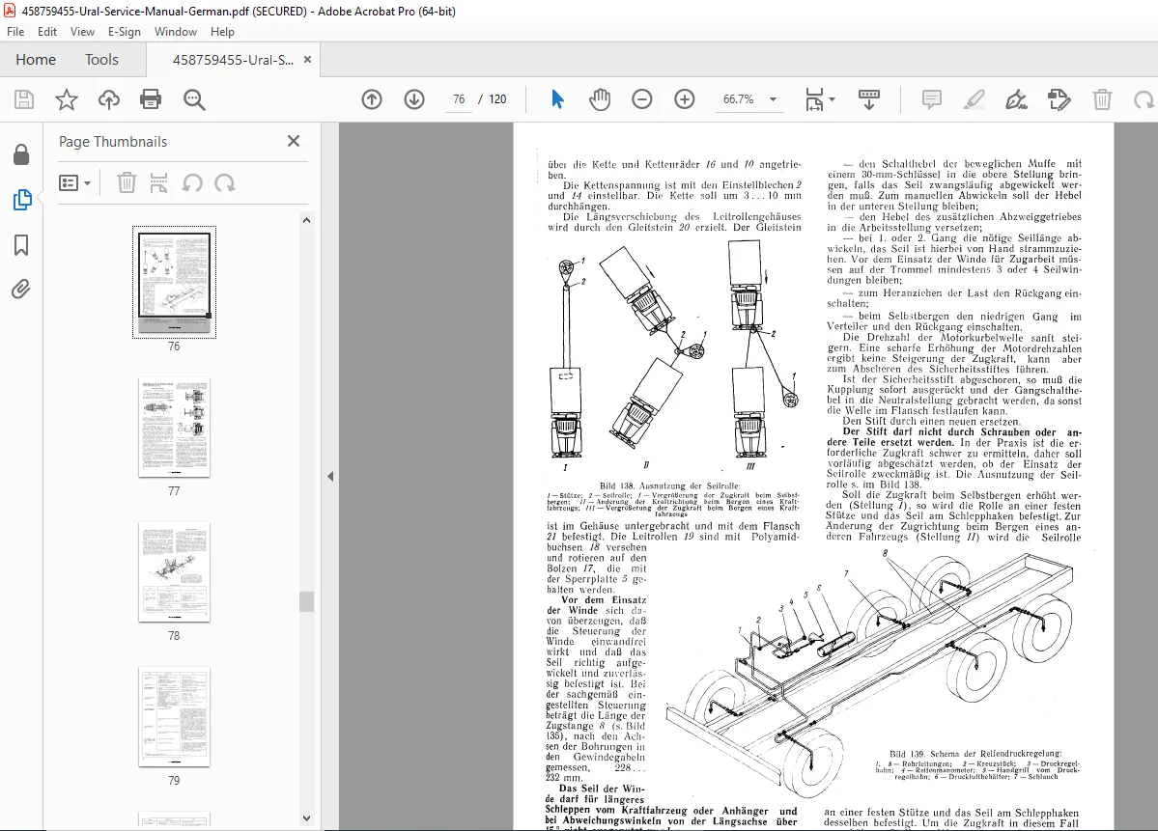Image resolution: width=1158 pixels, height=831 pixels.
Task: Open the security lock panel
Action: point(21,154)
